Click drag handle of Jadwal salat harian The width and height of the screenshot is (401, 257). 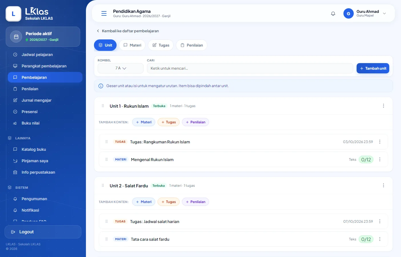coord(107,221)
